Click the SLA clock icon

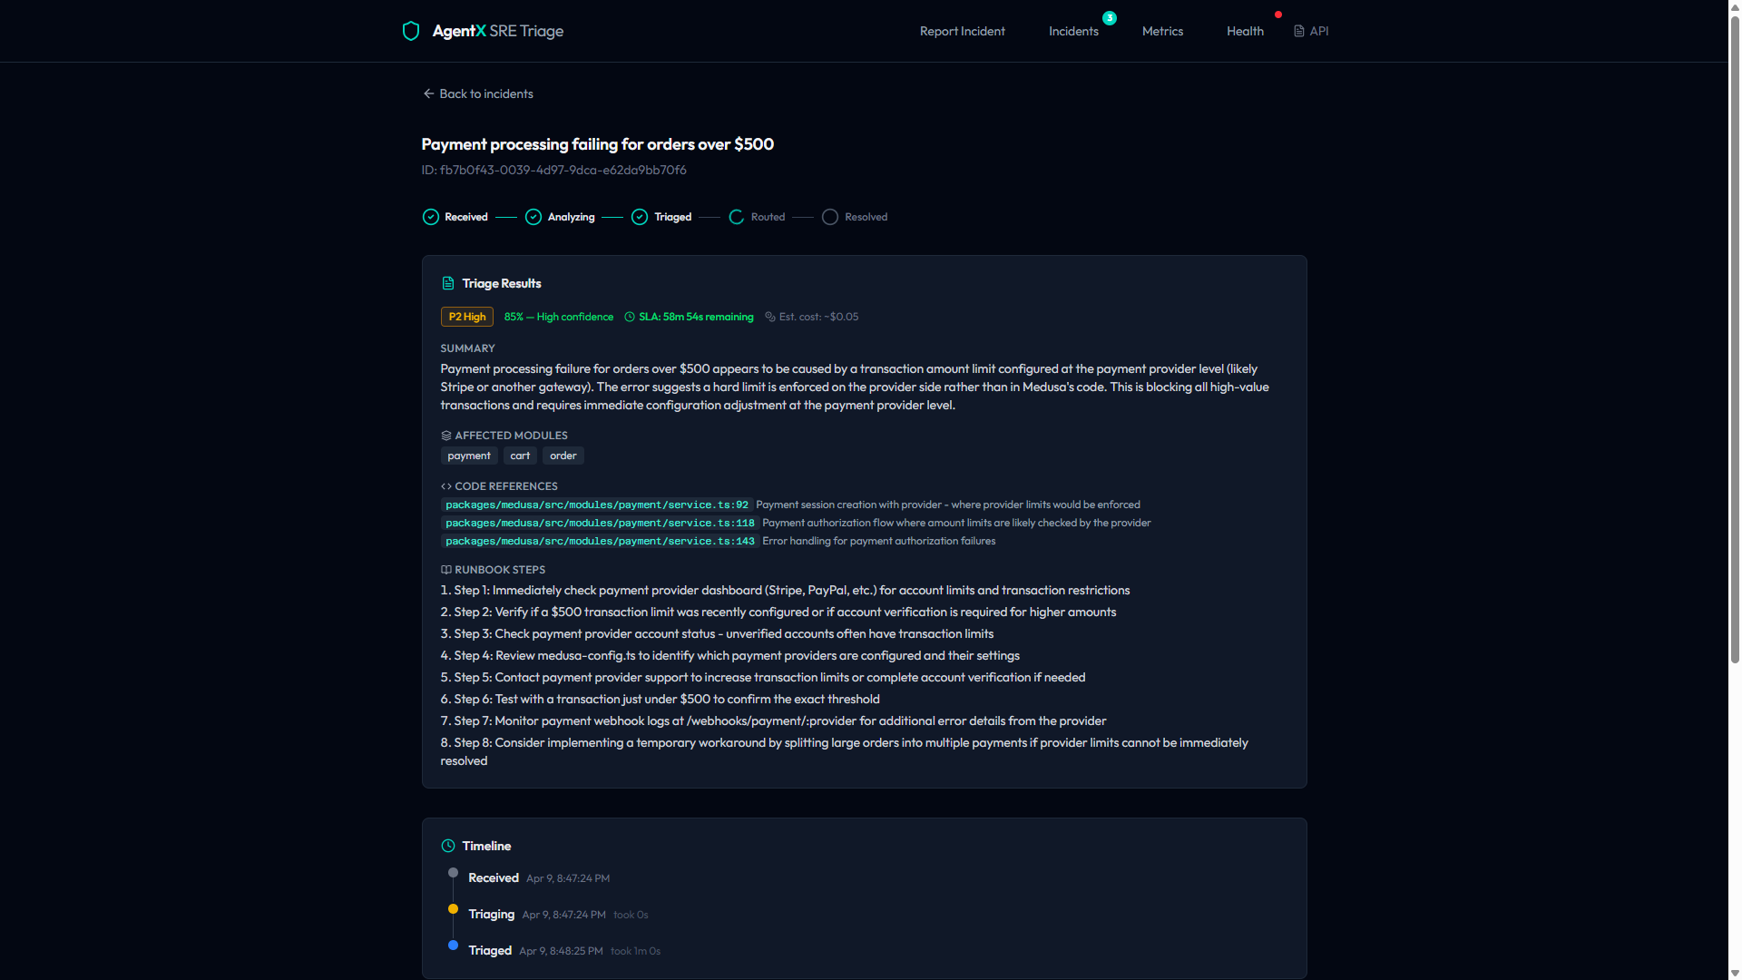pos(630,317)
